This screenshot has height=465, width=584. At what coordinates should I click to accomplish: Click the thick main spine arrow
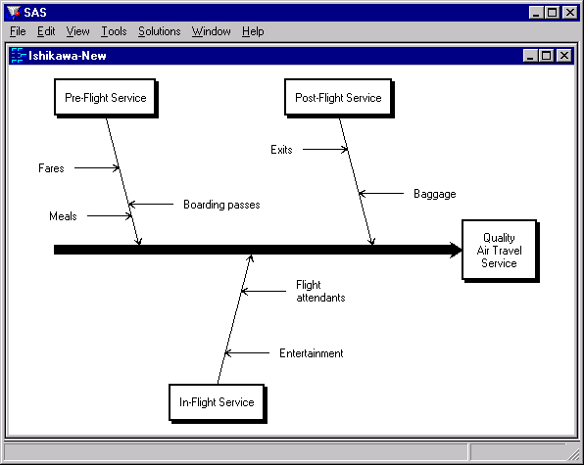(258, 250)
